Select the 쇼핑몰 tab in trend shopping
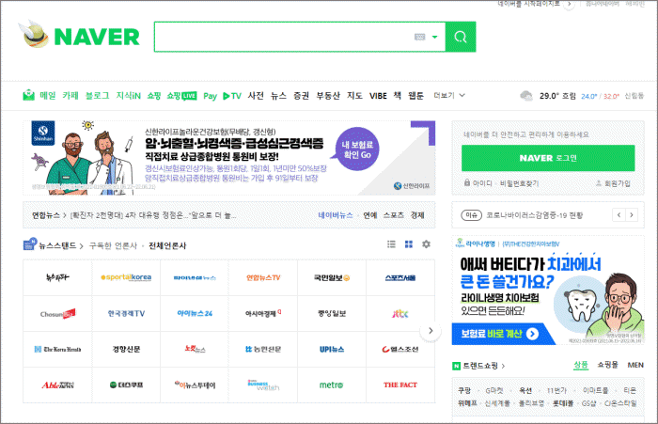 coord(607,365)
